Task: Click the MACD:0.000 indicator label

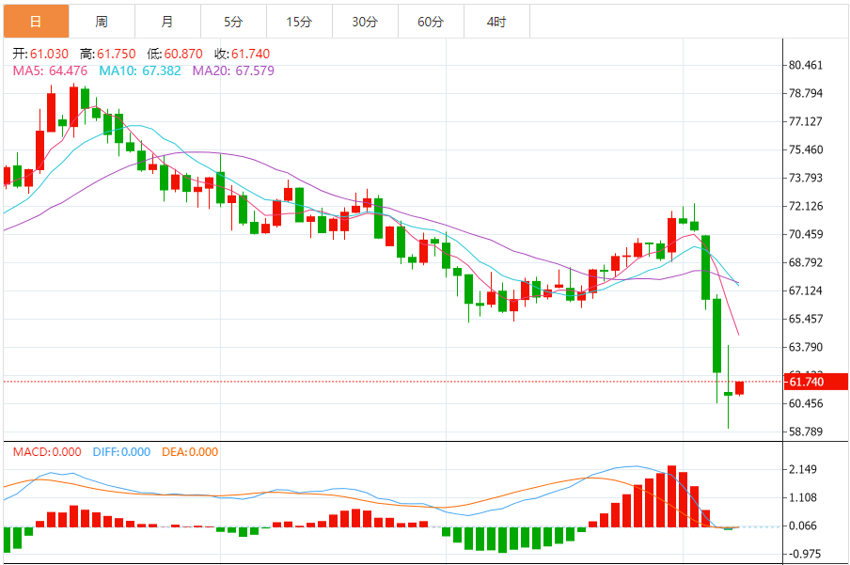Action: click(47, 451)
